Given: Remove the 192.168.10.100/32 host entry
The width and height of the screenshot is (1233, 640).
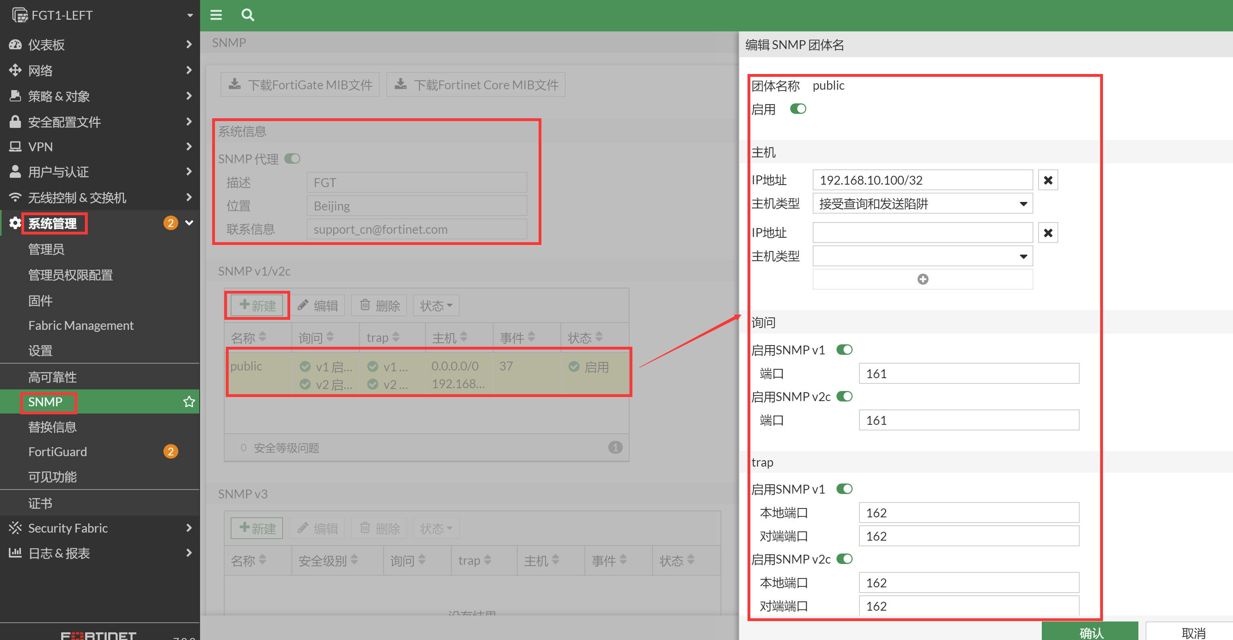Looking at the screenshot, I should pyautogui.click(x=1047, y=180).
